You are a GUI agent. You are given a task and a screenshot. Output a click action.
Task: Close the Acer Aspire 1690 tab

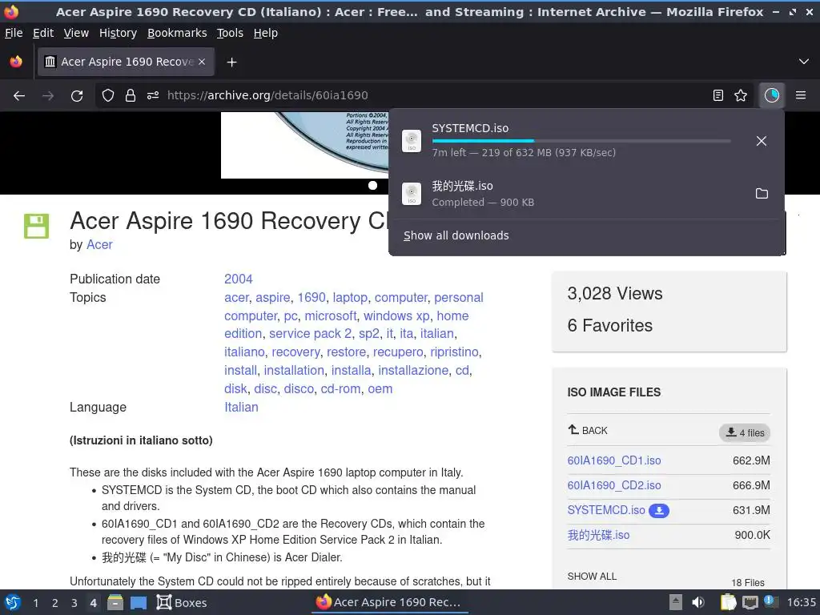pos(202,62)
